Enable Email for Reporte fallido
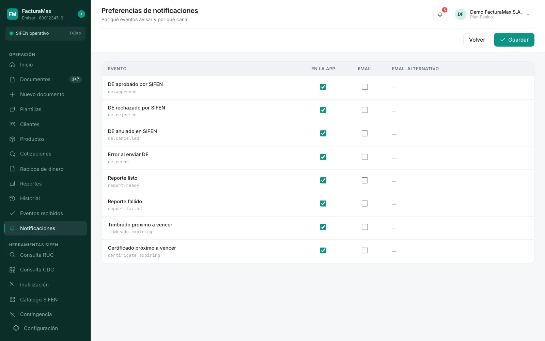The width and height of the screenshot is (545, 341). pyautogui.click(x=365, y=204)
